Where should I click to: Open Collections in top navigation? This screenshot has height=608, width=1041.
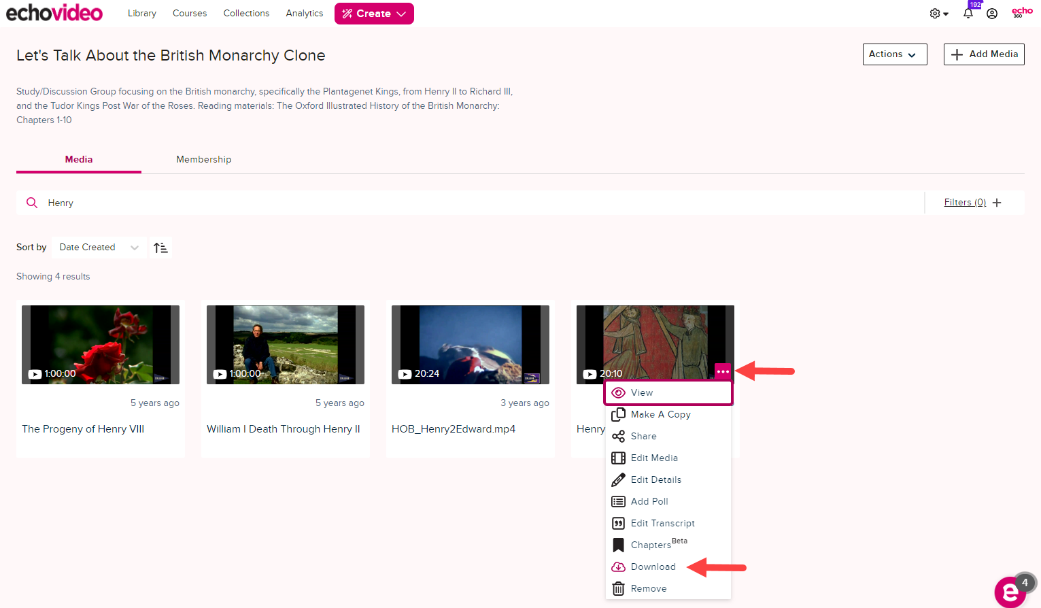pyautogui.click(x=246, y=13)
